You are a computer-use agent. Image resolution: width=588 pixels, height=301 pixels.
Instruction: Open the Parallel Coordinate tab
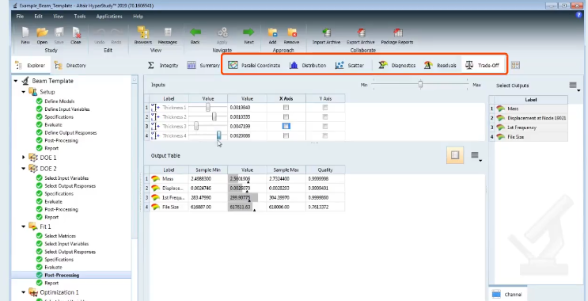254,65
